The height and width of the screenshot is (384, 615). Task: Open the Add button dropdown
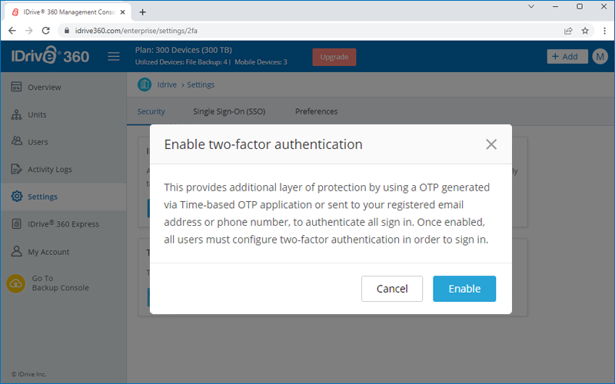[567, 56]
